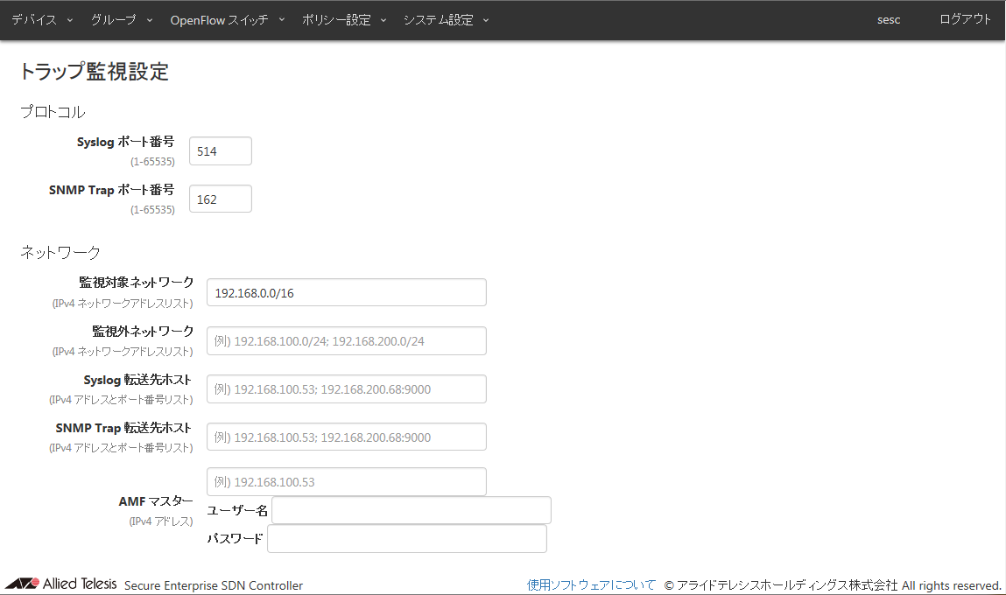Viewport: 1006px width, 595px height.
Task: Click the SNMP Trap ポート番号 field
Action: pos(221,199)
